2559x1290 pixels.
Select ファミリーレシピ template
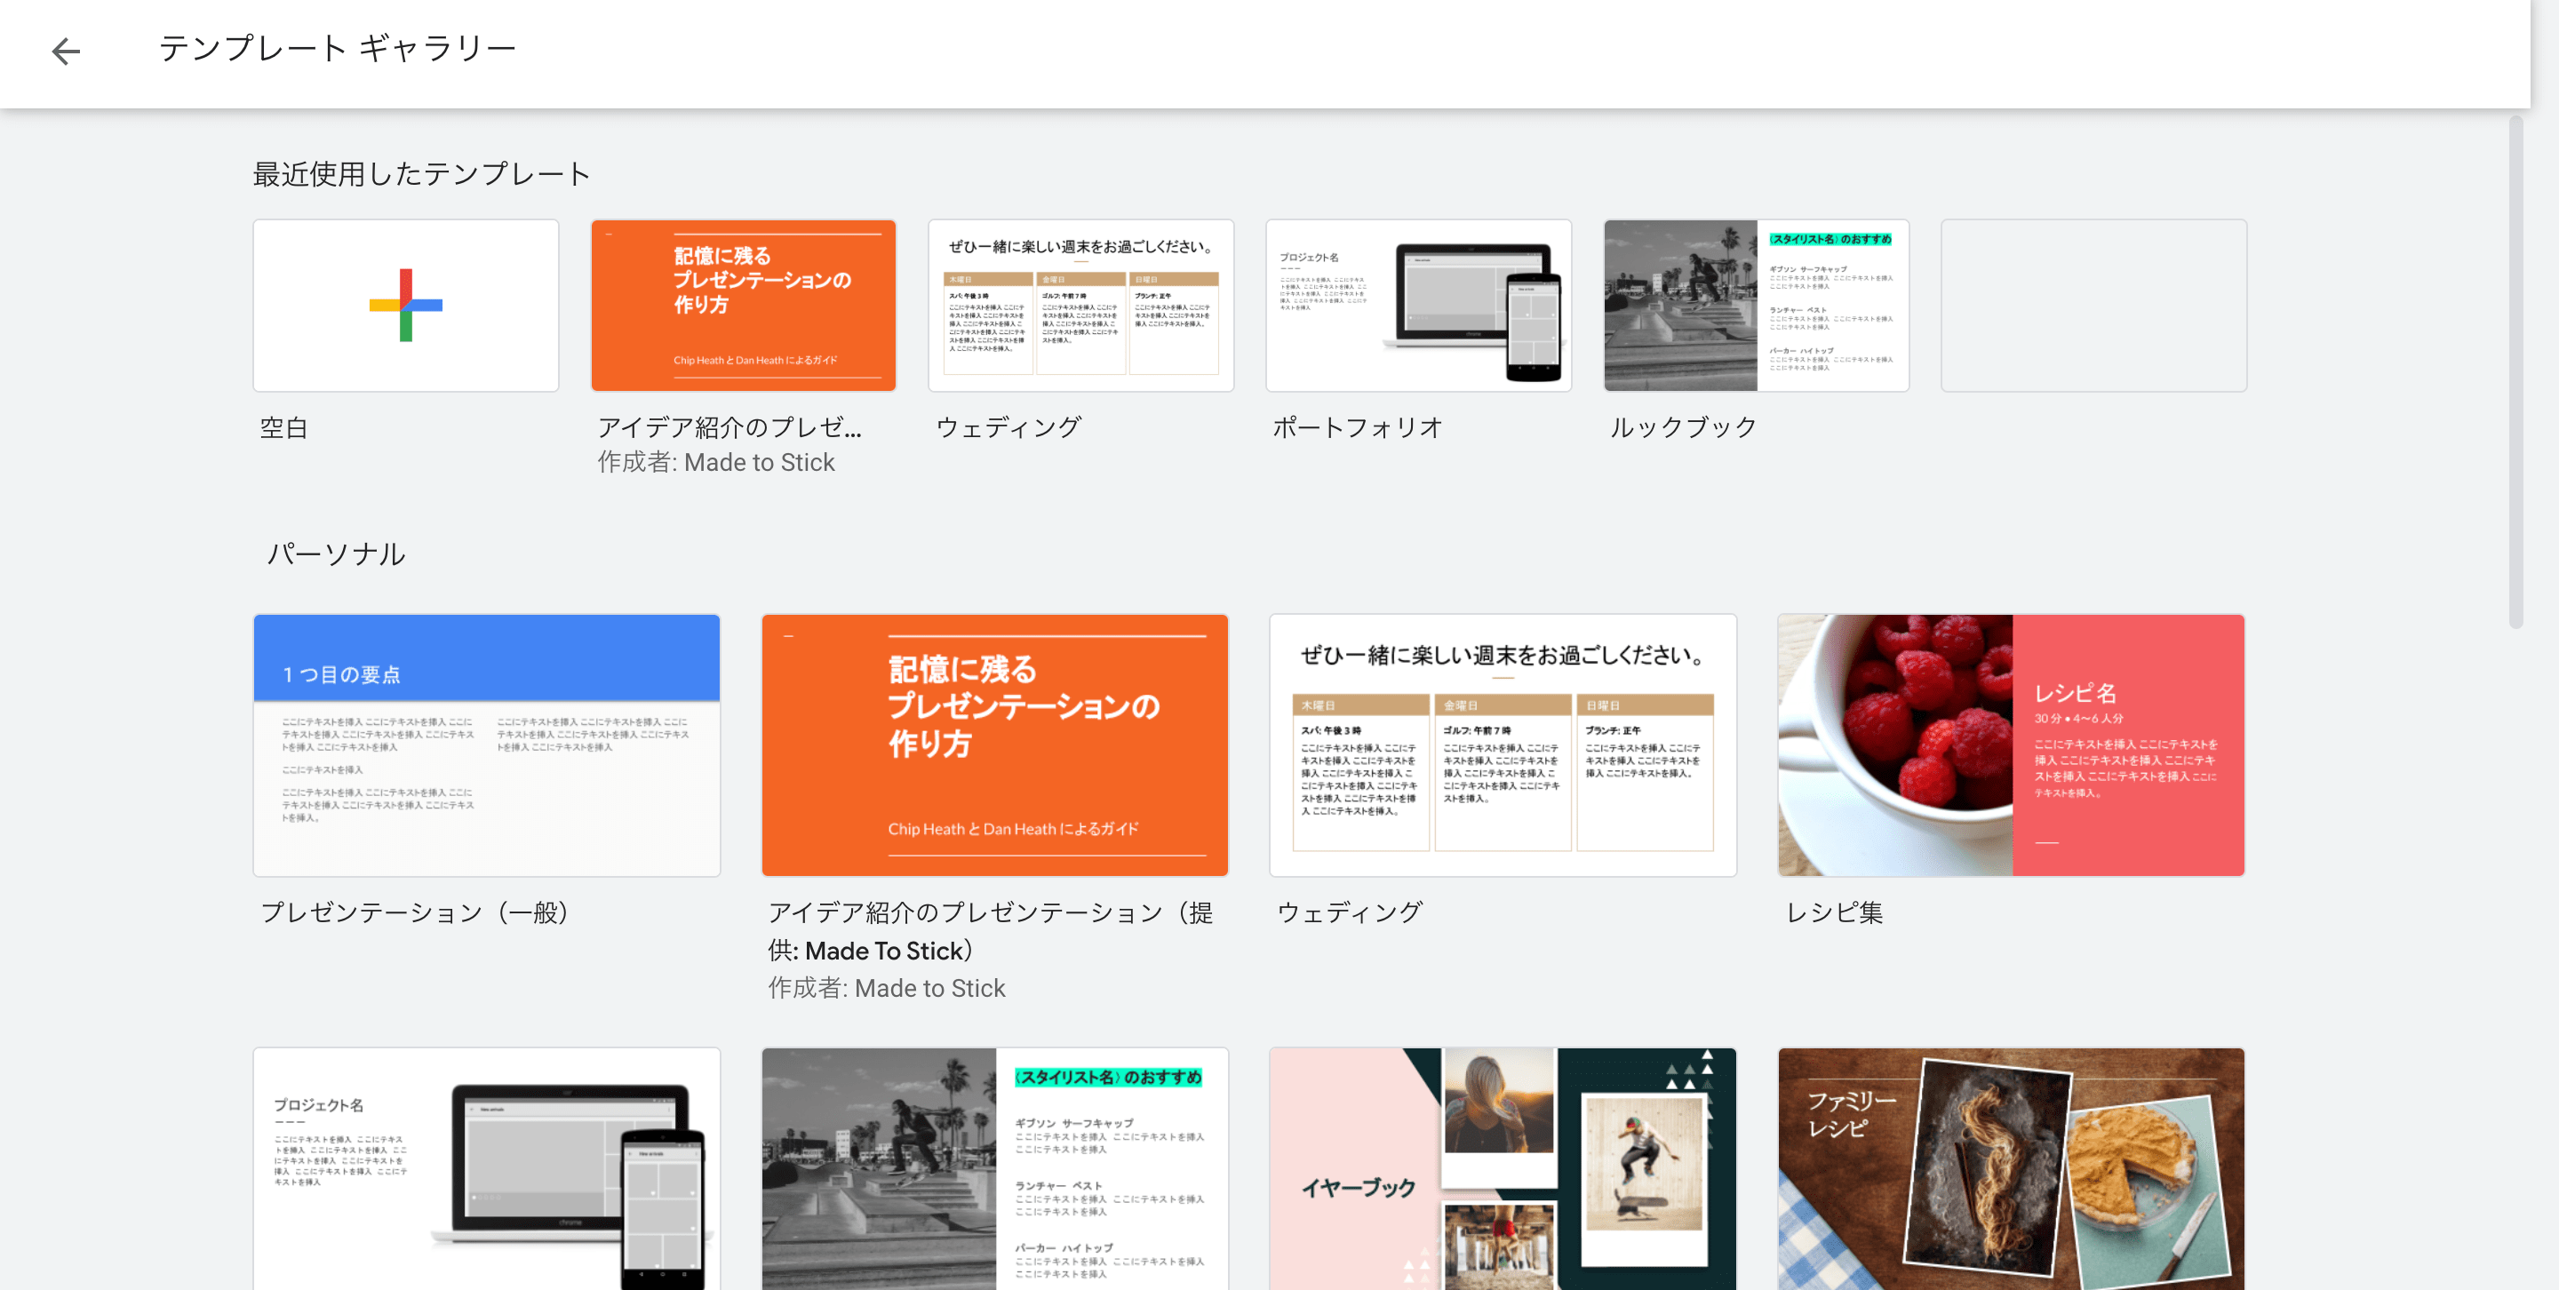2011,1169
